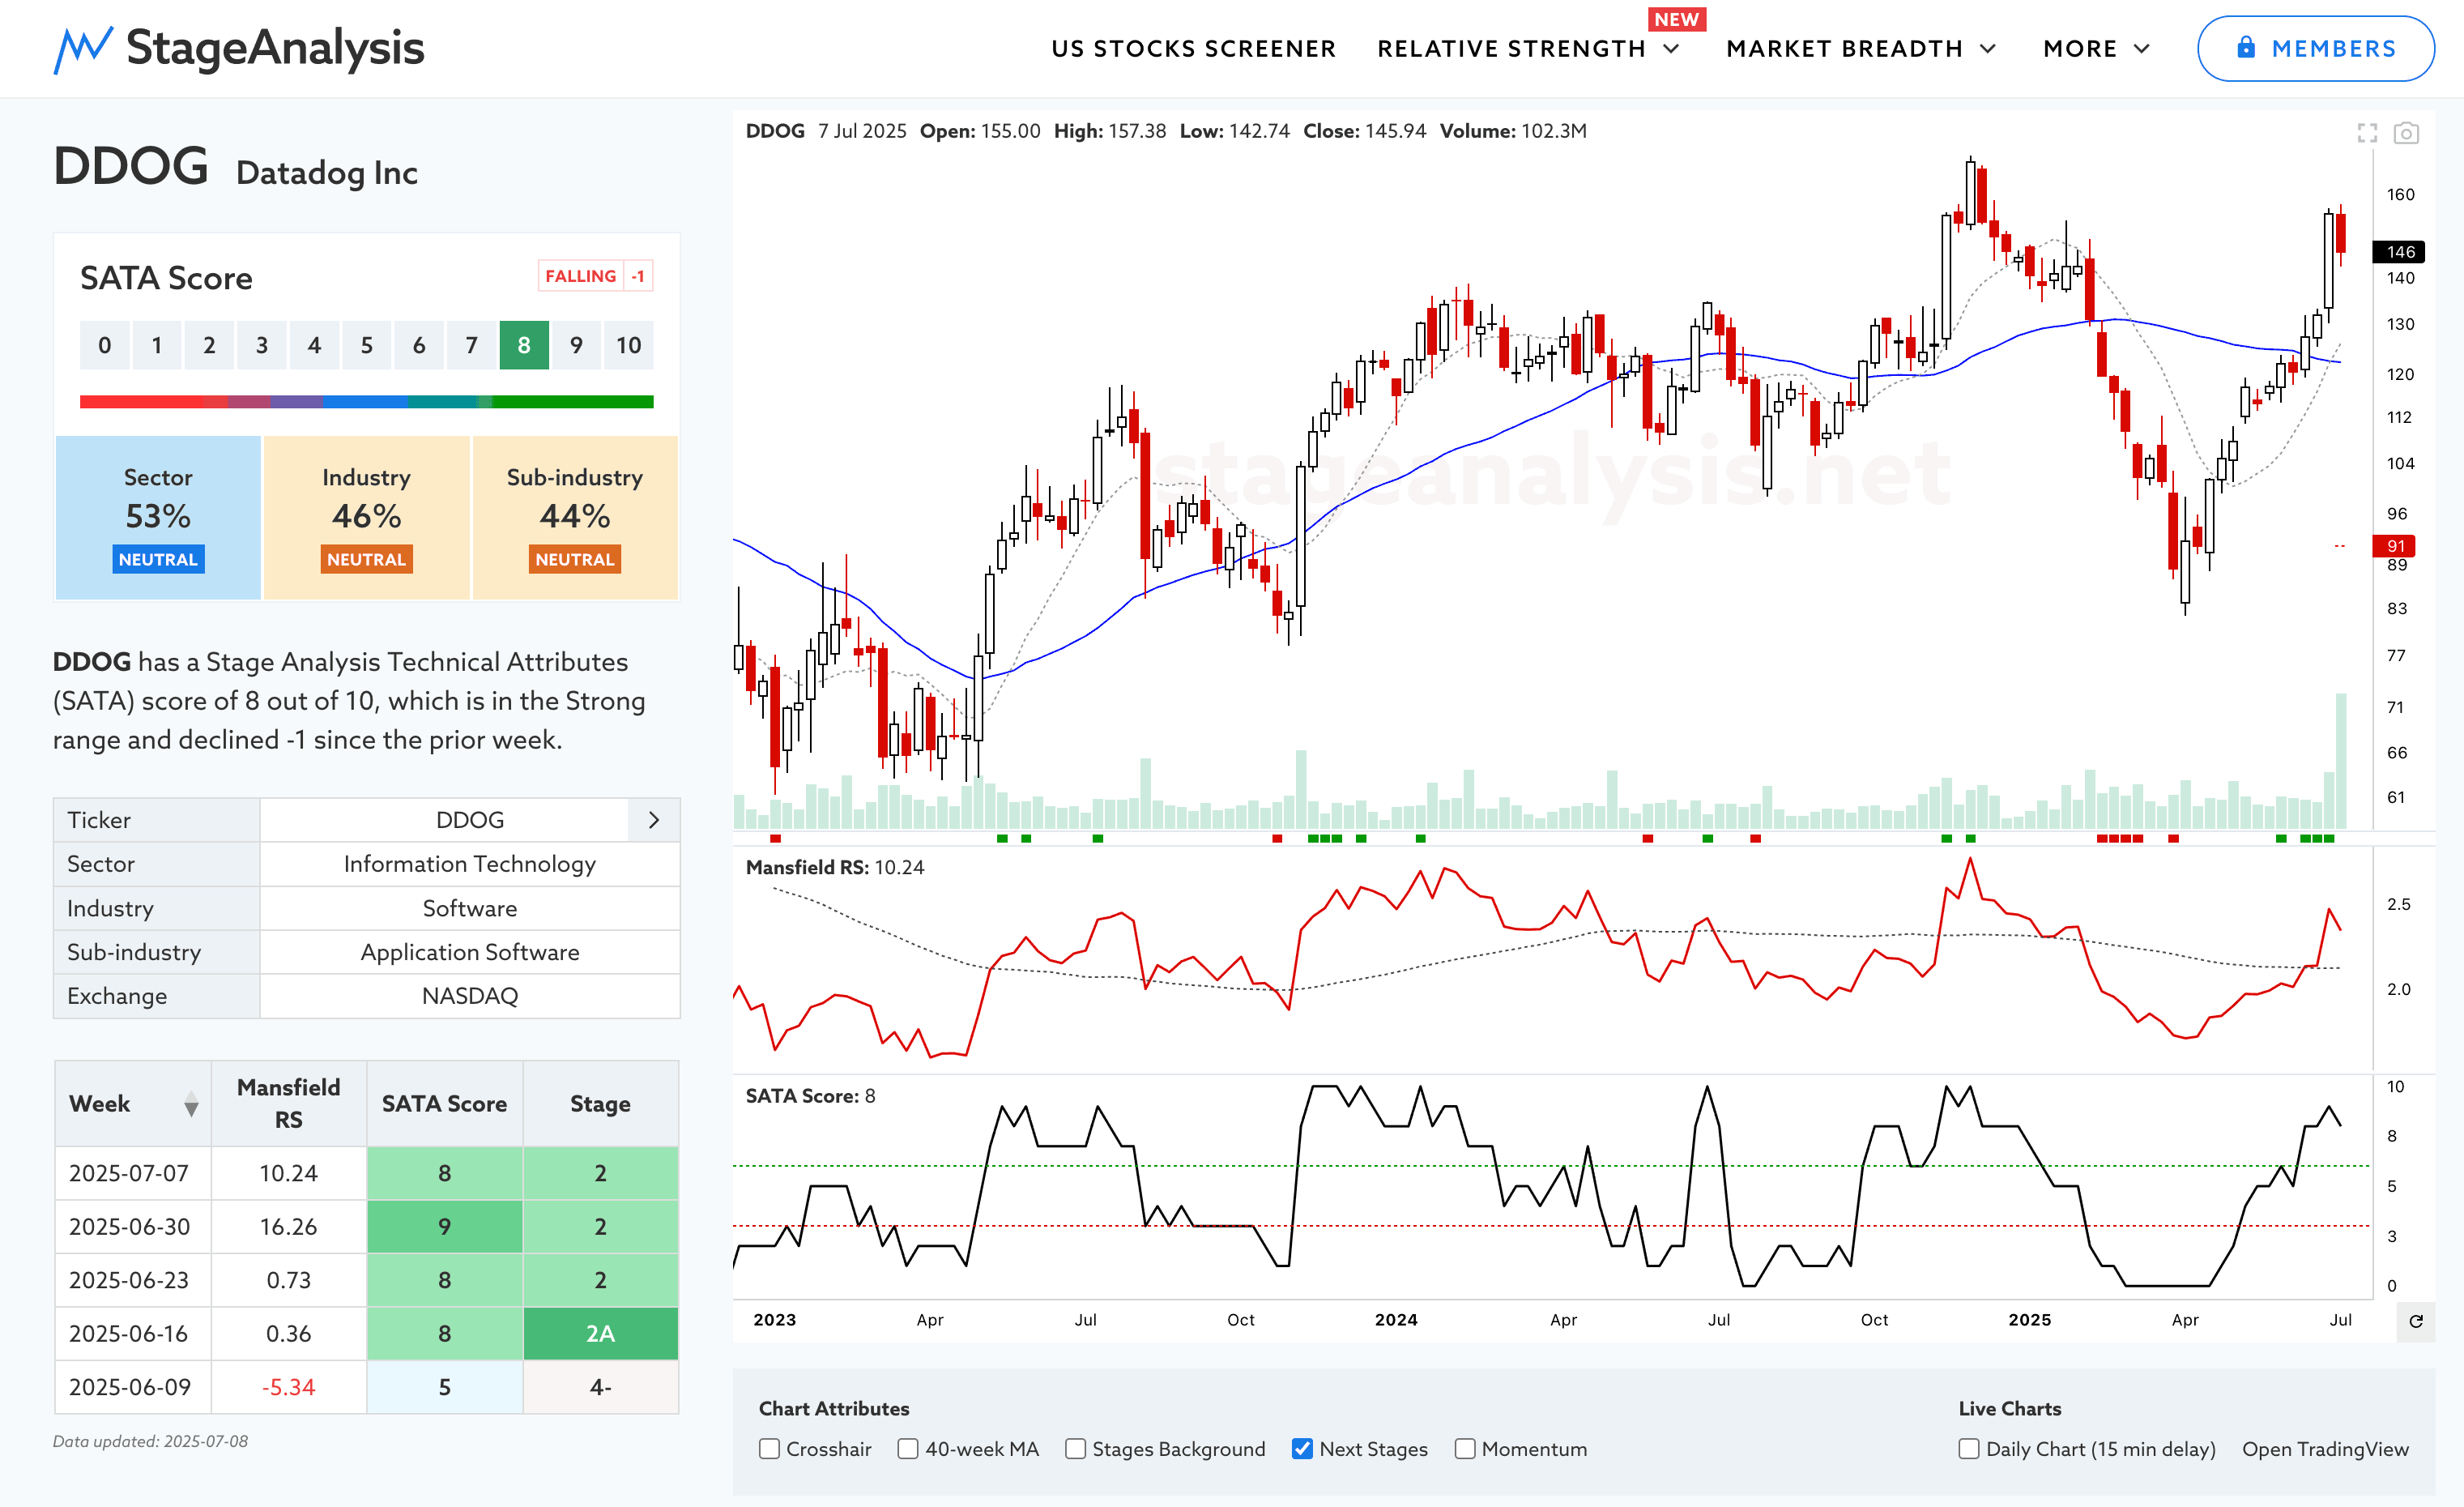Click the Mansfield RS value 16.26
This screenshot has width=2464, height=1507.
[x=289, y=1227]
